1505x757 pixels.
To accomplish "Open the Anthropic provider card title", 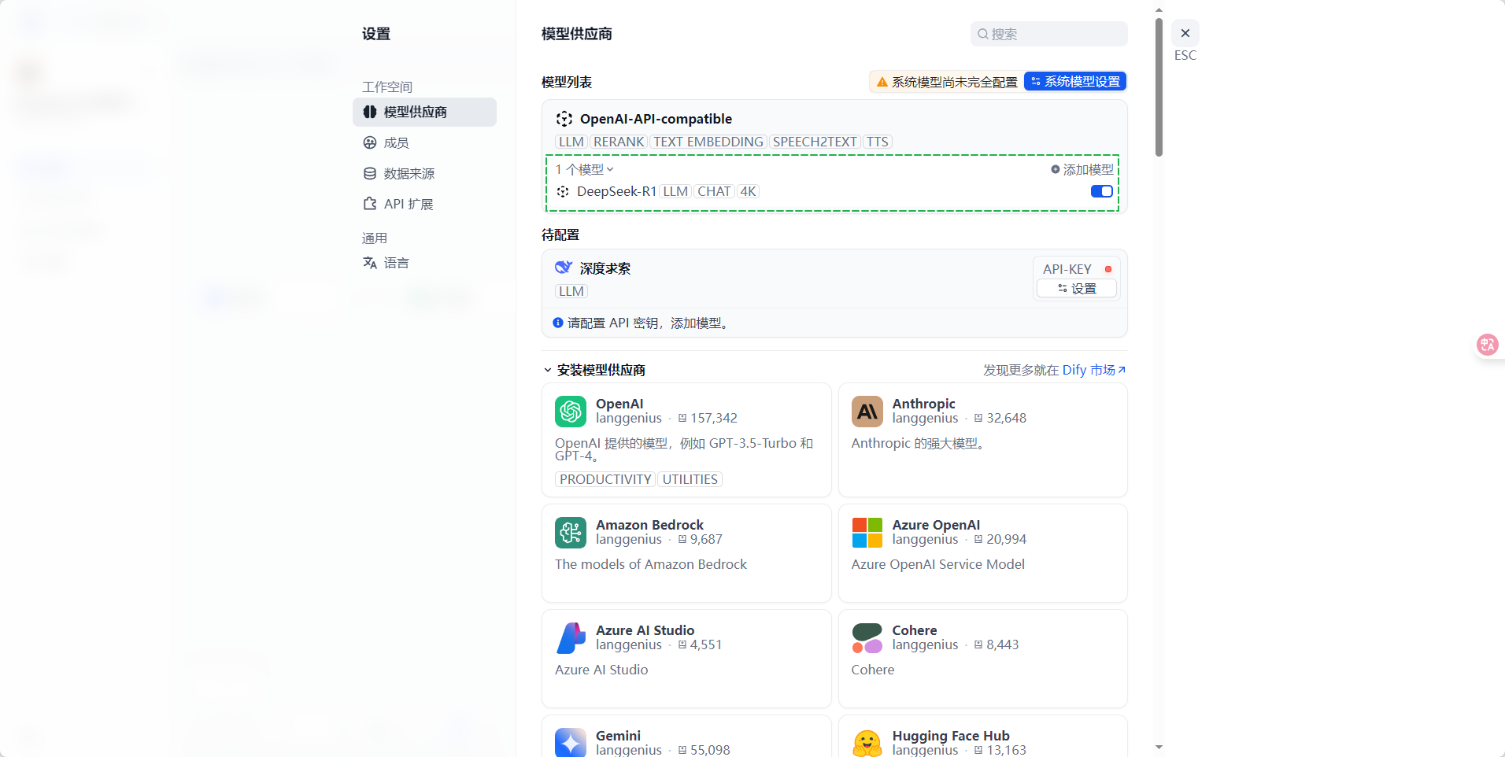I will click(923, 404).
